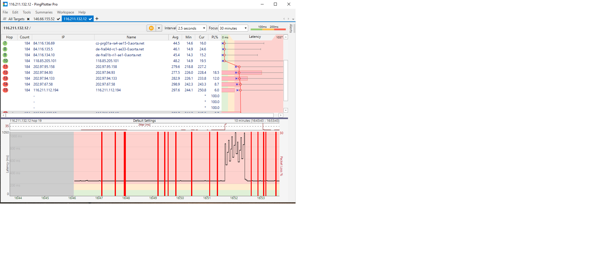This screenshot has width=604, height=253.
Task: Pause the trace with the orange button
Action: [x=151, y=28]
